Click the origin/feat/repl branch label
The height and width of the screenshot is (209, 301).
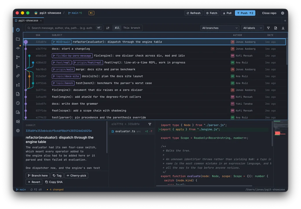click(x=88, y=62)
